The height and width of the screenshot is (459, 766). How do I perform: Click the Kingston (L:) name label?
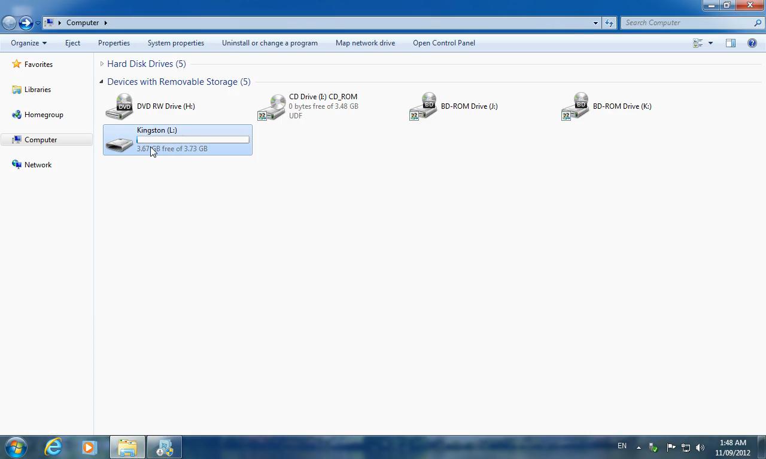click(x=157, y=130)
